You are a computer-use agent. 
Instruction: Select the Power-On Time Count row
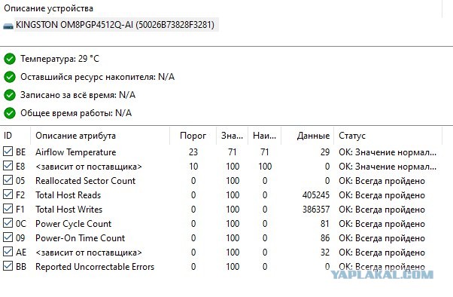(221, 238)
